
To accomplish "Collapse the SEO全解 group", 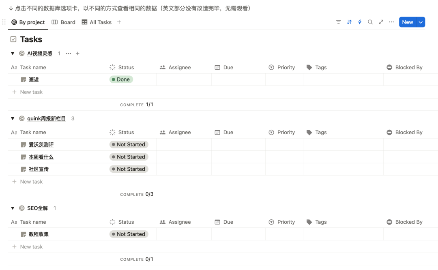I will coord(13,208).
